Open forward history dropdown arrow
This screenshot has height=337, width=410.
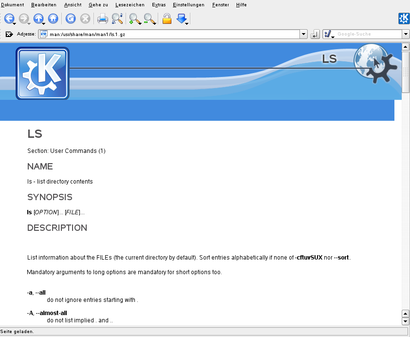tap(29, 24)
